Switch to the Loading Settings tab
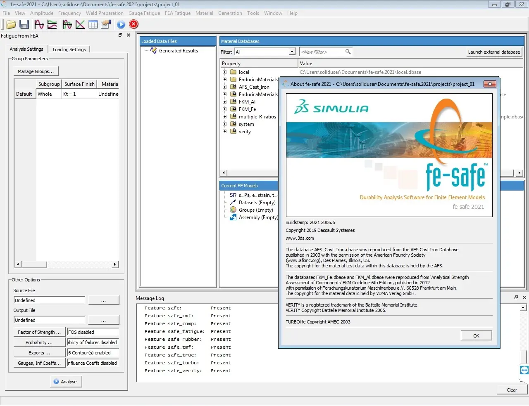Screen dimensions: 529x406 coord(69,50)
